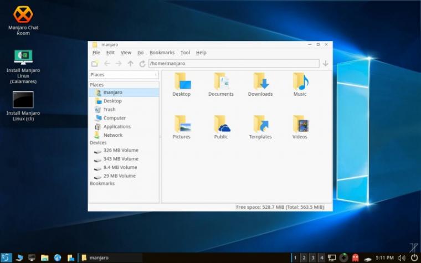Switch to workspace 1
Image resolution: width=421 pixels, height=263 pixels.
click(x=295, y=258)
